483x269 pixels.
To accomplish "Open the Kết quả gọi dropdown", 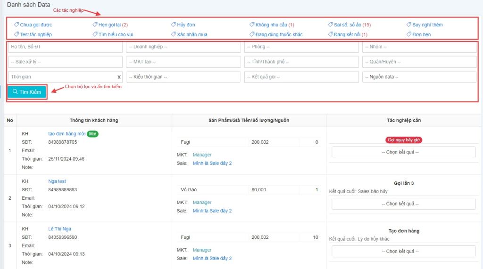I will click(301, 77).
